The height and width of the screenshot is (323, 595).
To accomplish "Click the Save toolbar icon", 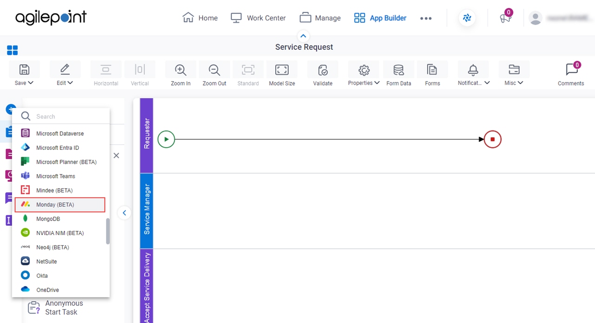I will coord(24,70).
